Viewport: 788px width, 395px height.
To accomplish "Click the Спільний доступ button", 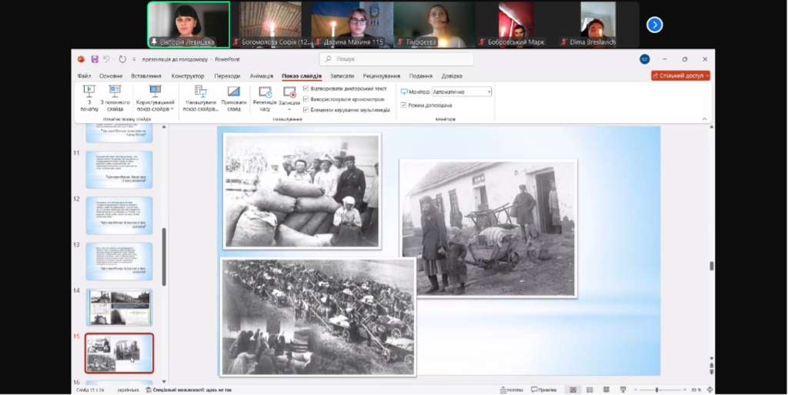I will point(680,76).
